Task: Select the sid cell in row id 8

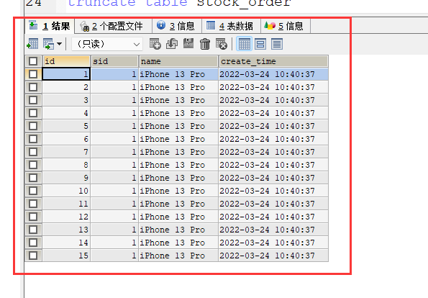Action: click(x=114, y=165)
